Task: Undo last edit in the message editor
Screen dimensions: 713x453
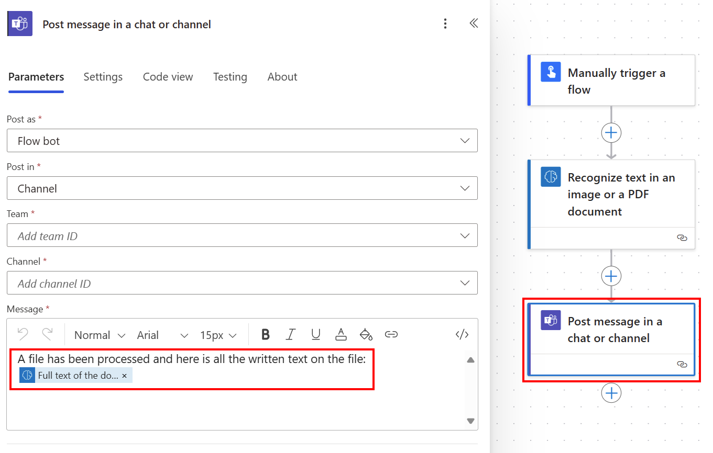Action: coord(21,334)
